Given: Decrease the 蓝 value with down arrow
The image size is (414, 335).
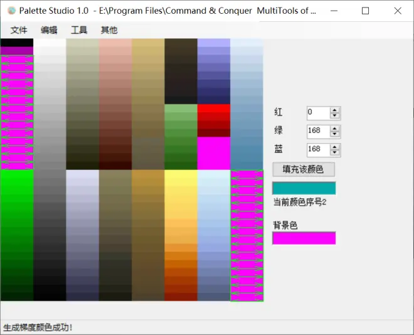Looking at the screenshot, I should pyautogui.click(x=334, y=152).
